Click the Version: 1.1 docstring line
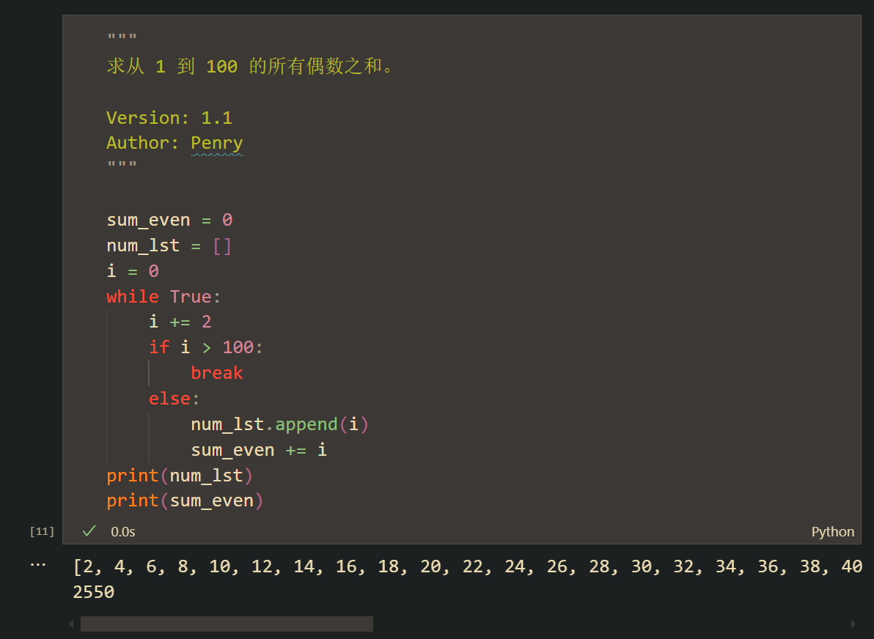Viewport: 874px width, 639px height. [169, 118]
